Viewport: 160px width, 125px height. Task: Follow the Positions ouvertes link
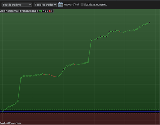pos(95,5)
